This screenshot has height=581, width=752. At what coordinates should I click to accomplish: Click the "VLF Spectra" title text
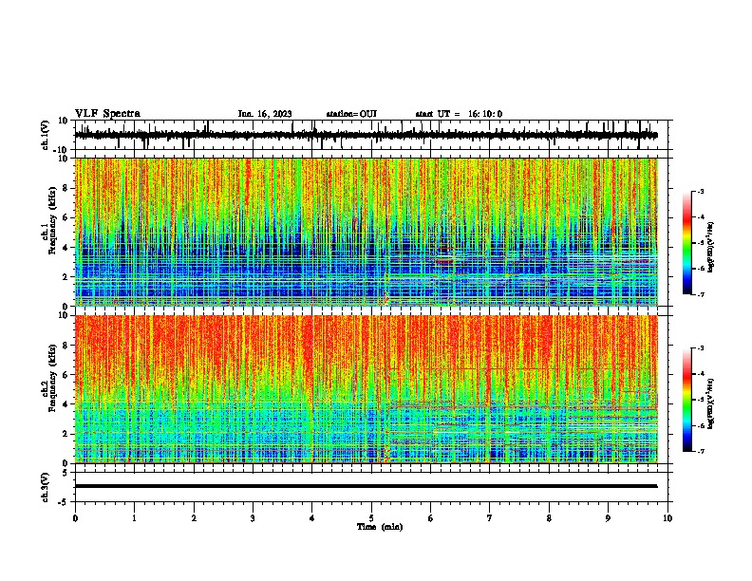[107, 114]
